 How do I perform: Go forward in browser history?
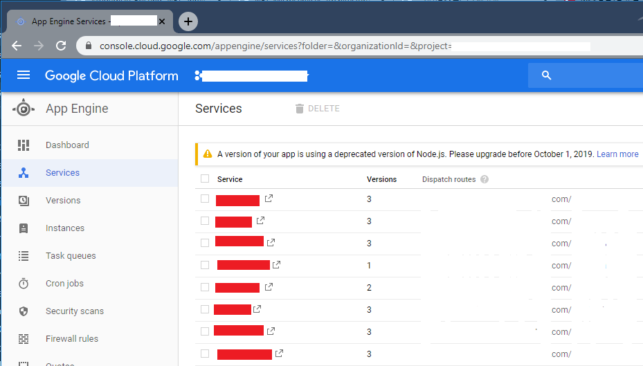coord(39,46)
